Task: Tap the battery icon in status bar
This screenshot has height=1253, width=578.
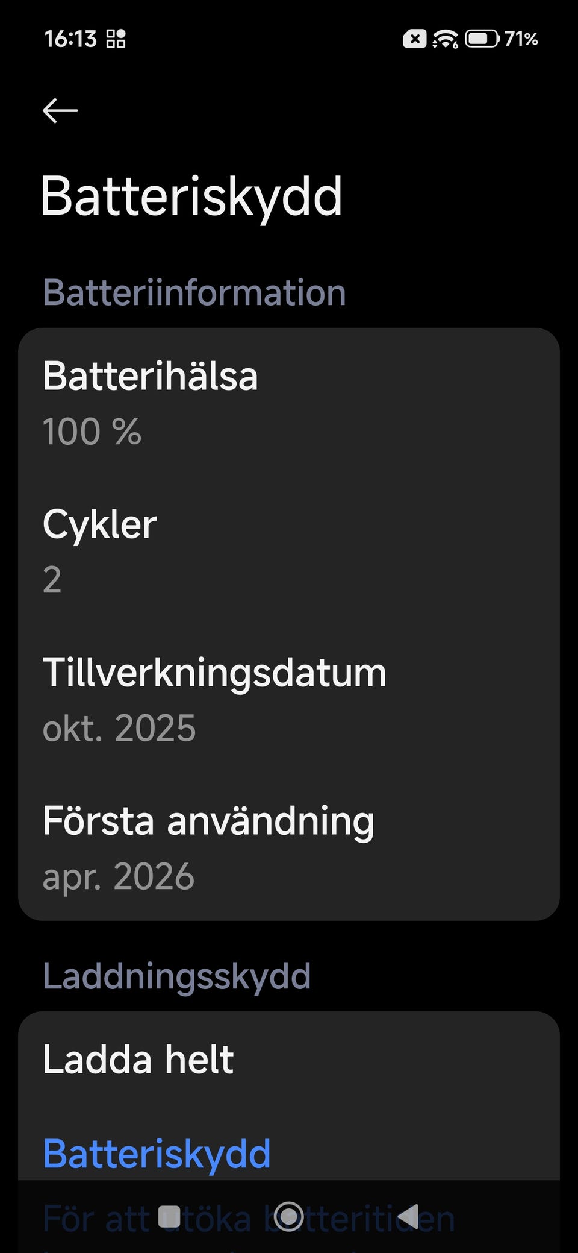Action: (482, 39)
